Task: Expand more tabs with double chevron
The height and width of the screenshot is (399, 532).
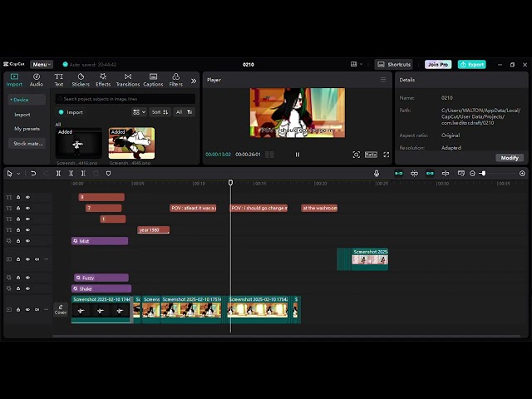Action: (194, 81)
